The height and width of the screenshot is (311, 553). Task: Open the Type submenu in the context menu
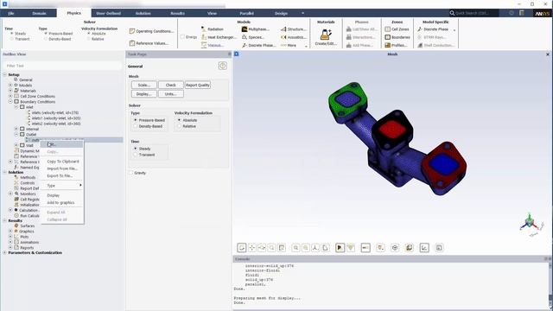[62, 186]
